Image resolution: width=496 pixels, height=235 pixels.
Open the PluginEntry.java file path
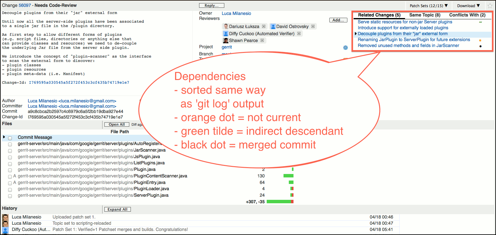92,182
